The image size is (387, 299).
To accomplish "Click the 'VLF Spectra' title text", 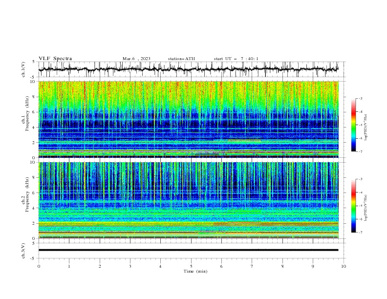I will pos(55,59).
